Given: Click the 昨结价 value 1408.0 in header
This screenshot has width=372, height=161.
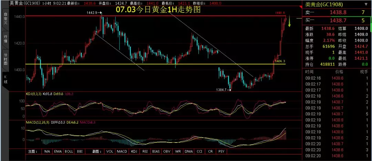Looking at the screenshot, I should [215, 3].
